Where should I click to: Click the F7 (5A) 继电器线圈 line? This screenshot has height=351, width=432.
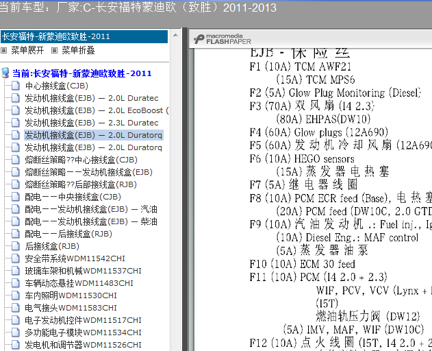point(303,184)
